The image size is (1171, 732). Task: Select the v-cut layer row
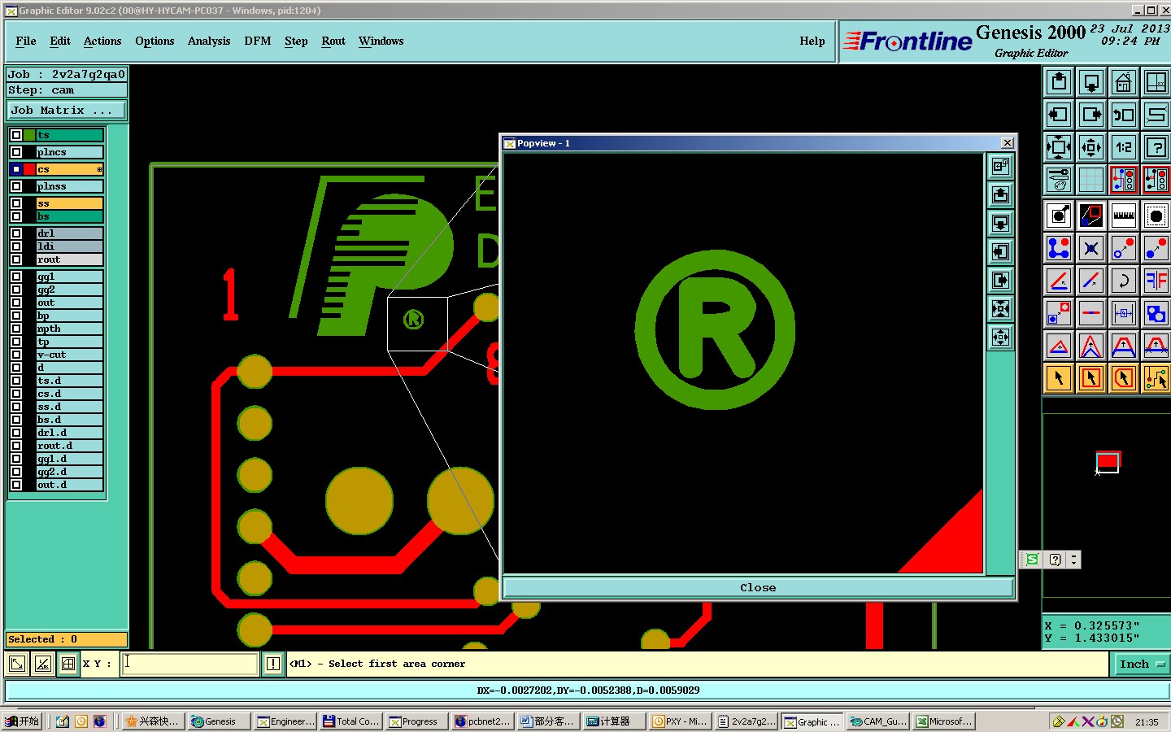point(69,355)
